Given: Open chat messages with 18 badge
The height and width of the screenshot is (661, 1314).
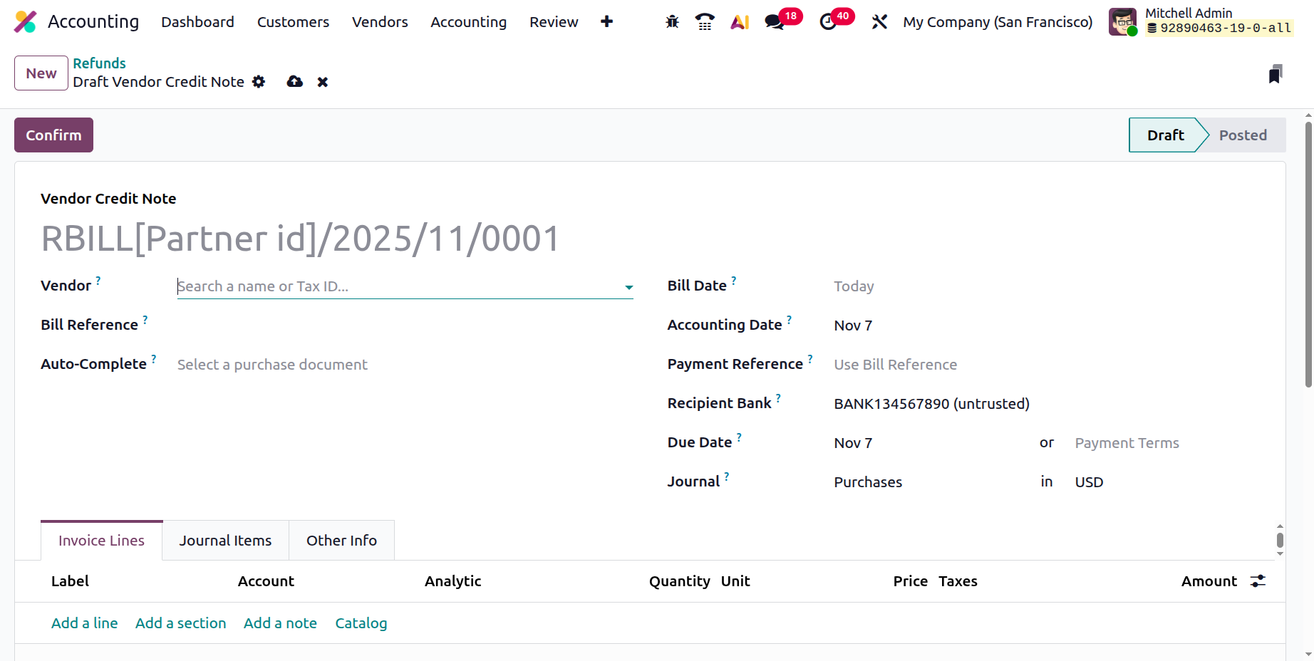Looking at the screenshot, I should tap(775, 22).
